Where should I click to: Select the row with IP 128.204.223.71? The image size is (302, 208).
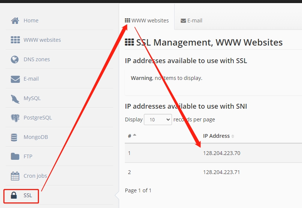click(221, 172)
